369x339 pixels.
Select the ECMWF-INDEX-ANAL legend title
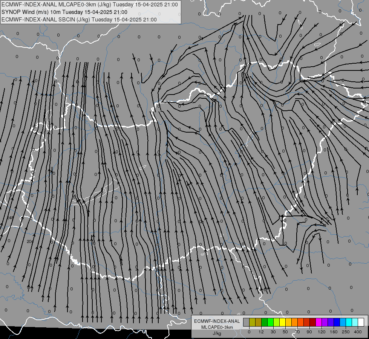click(x=217, y=321)
